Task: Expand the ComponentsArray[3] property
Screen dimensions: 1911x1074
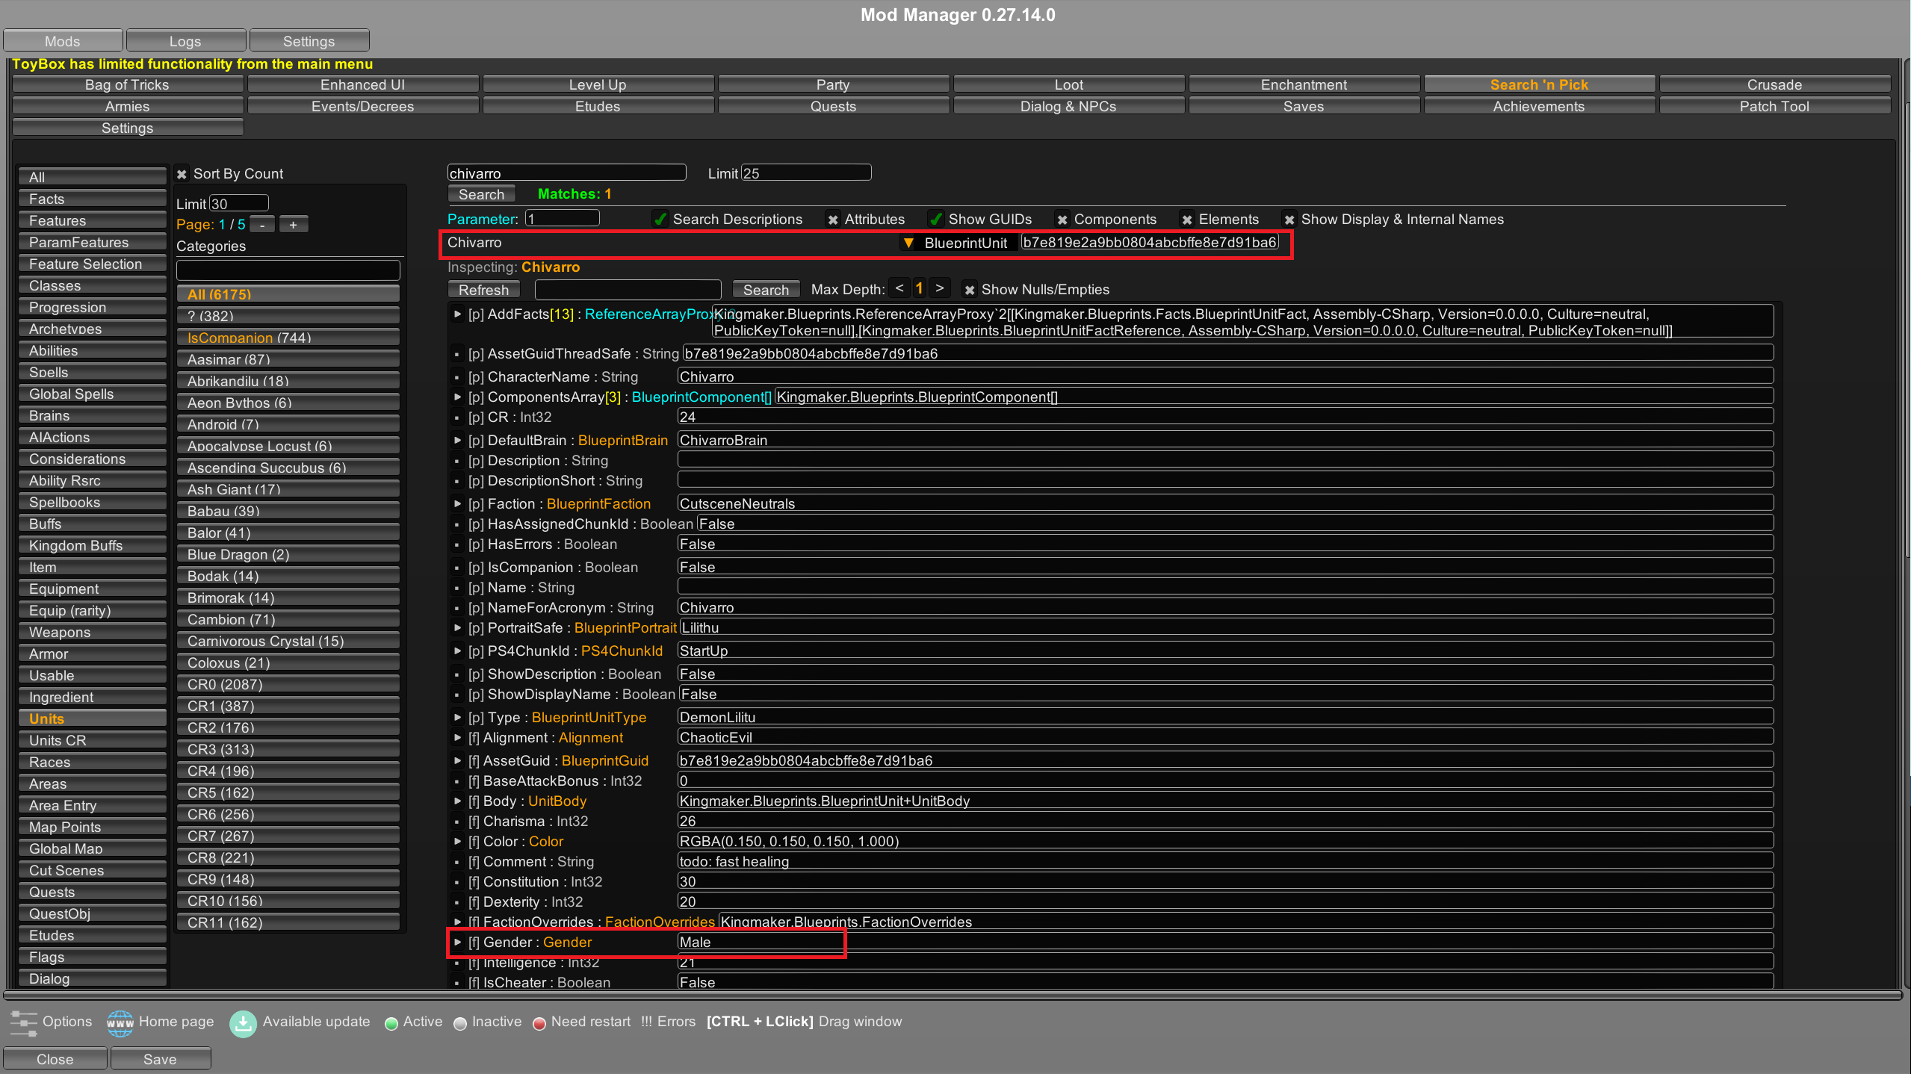Action: 457,397
